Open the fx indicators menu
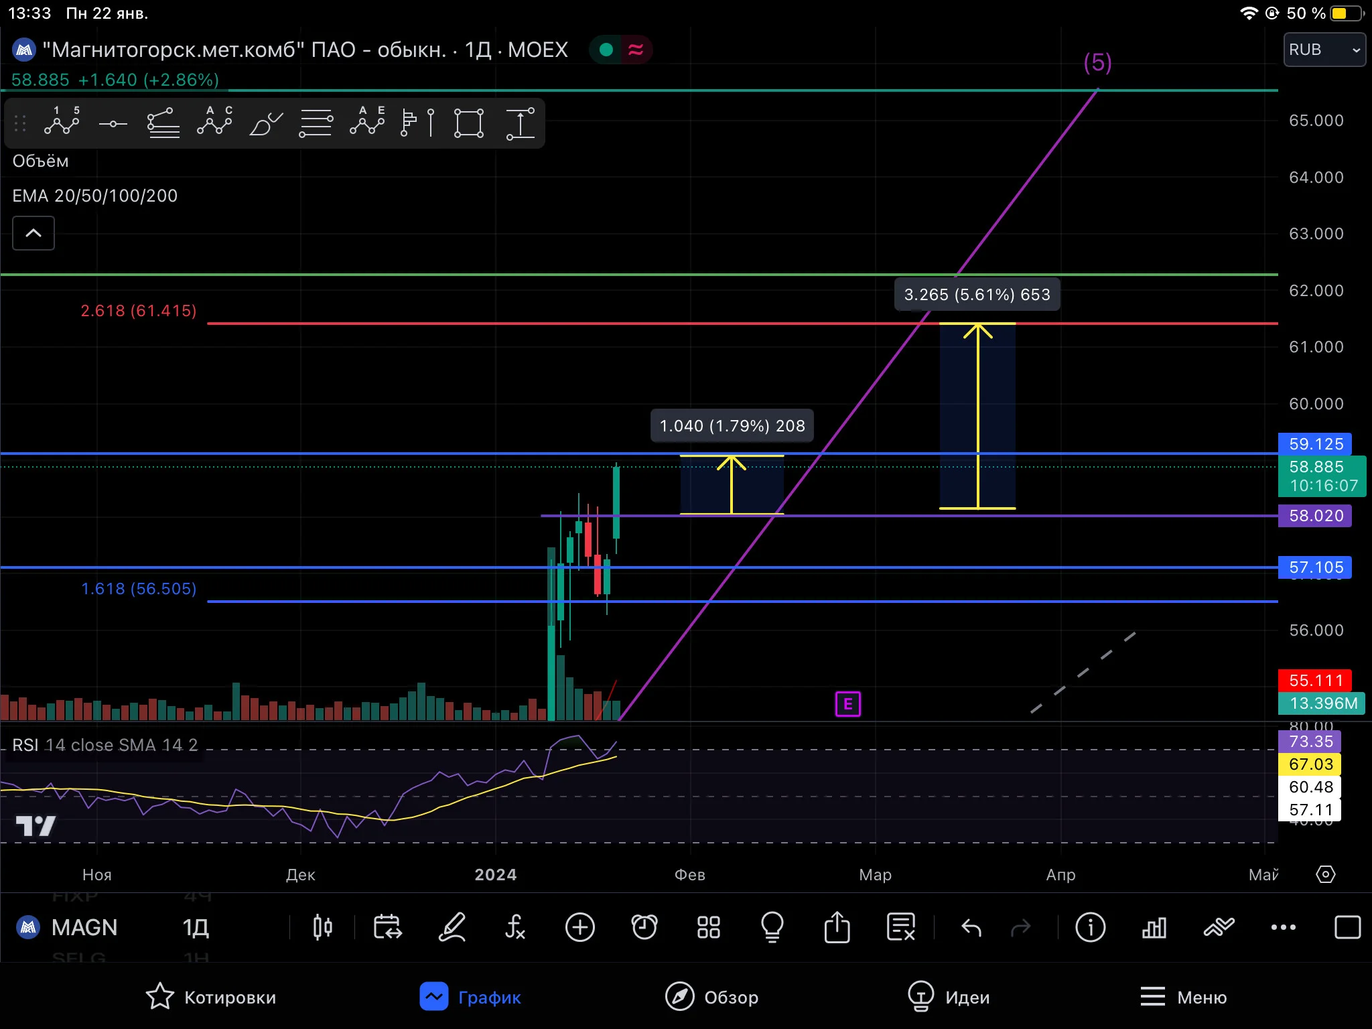The image size is (1372, 1029). [515, 927]
